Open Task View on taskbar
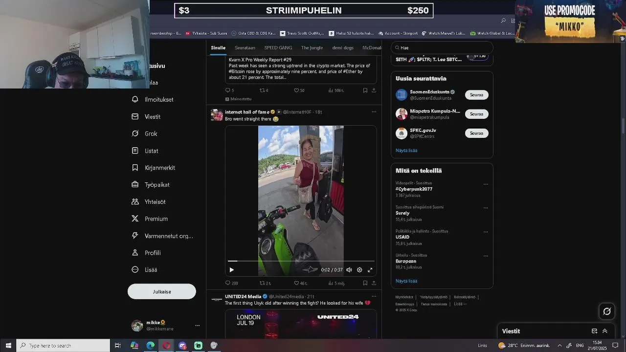The image size is (626, 352). (x=118, y=346)
